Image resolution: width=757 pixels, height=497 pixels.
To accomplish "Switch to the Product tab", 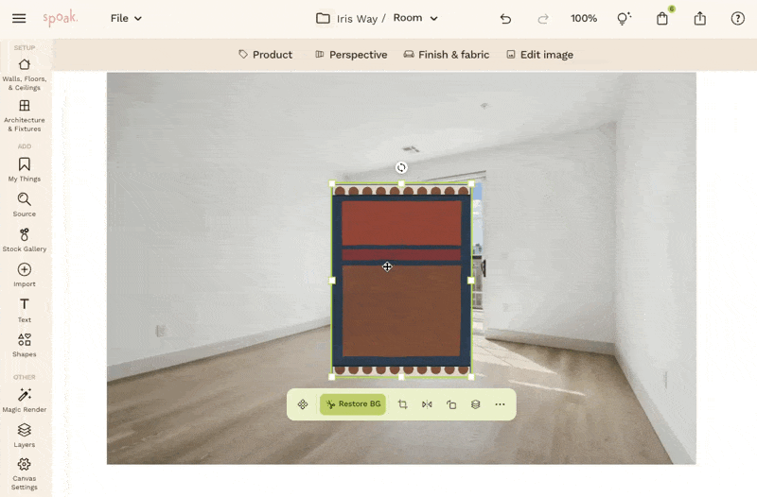I will point(266,55).
